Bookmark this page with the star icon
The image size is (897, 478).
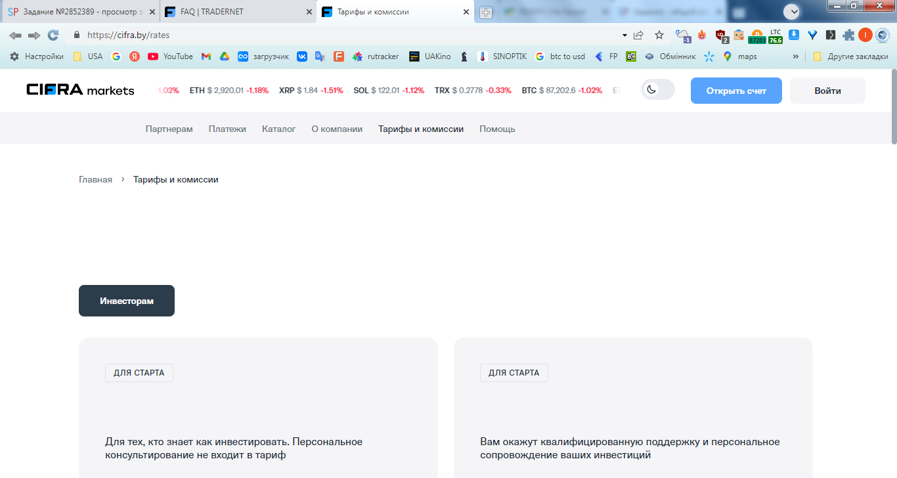[x=659, y=35]
